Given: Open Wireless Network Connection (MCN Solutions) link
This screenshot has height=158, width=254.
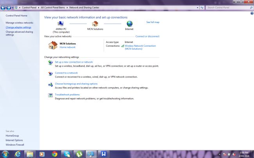Looking at the screenshot, I should (140, 47).
